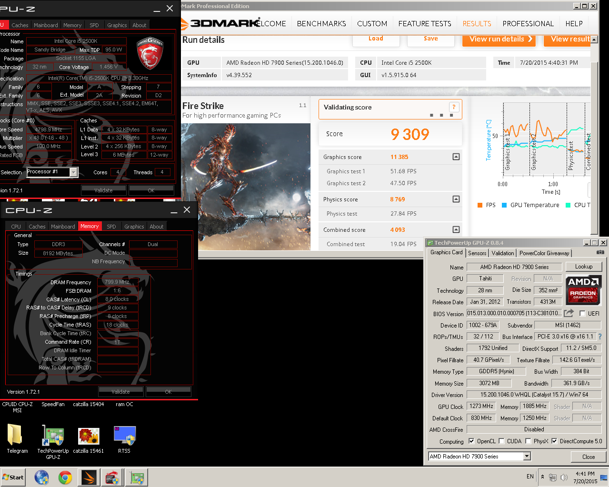Screen dimensions: 609x487
Task: Collapse the Graphics score section
Action: (456, 157)
